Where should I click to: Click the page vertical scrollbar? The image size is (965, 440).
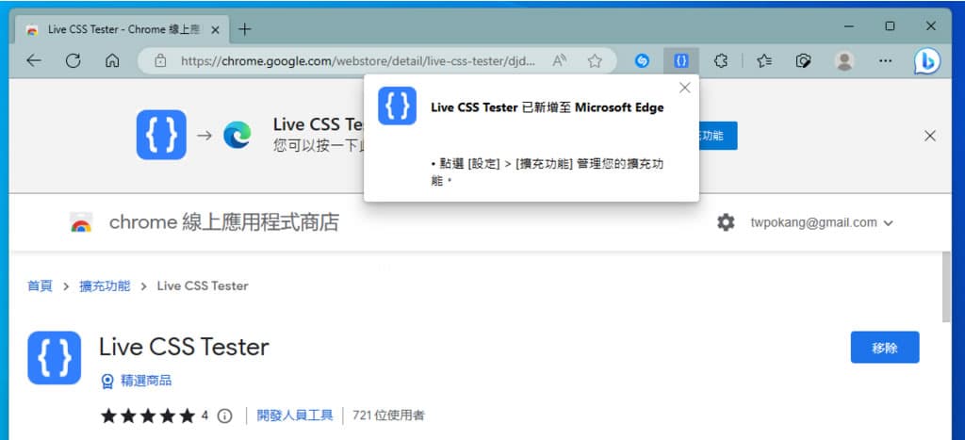[x=946, y=286]
